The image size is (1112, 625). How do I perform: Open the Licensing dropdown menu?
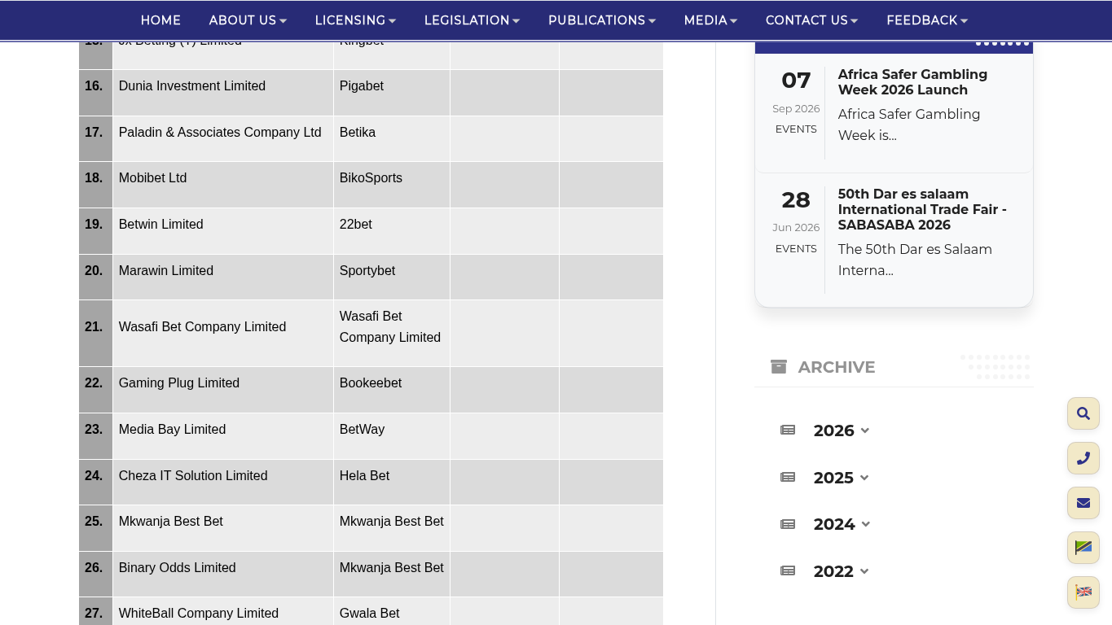tap(355, 20)
